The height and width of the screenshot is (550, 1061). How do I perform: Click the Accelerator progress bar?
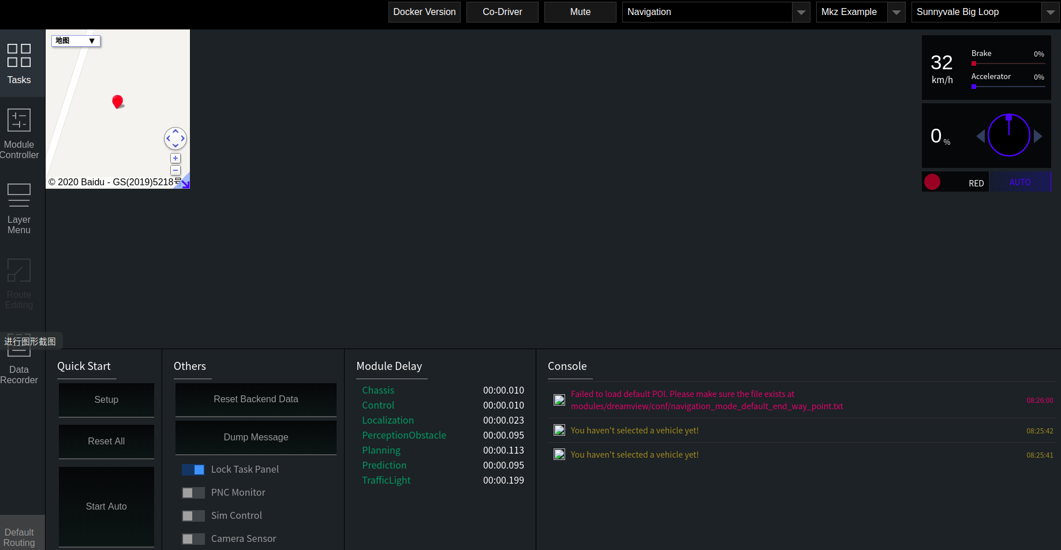click(1007, 87)
